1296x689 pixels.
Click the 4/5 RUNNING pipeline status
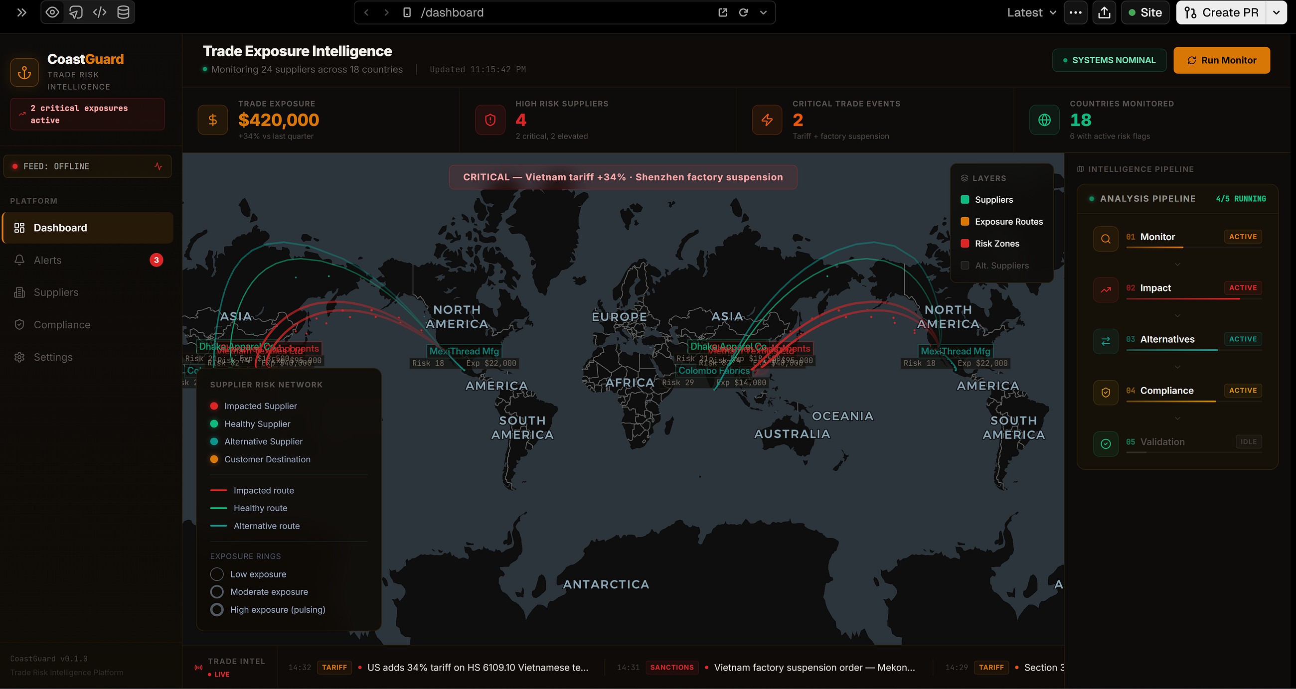point(1241,199)
